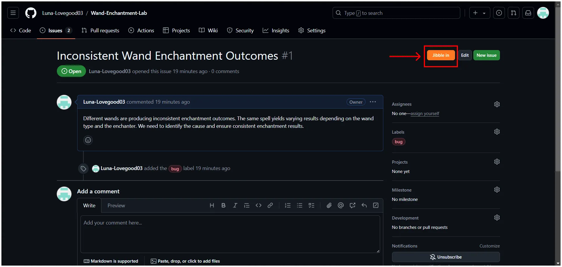Attach files with the paperclip icon
The height and width of the screenshot is (267, 562).
pos(329,206)
